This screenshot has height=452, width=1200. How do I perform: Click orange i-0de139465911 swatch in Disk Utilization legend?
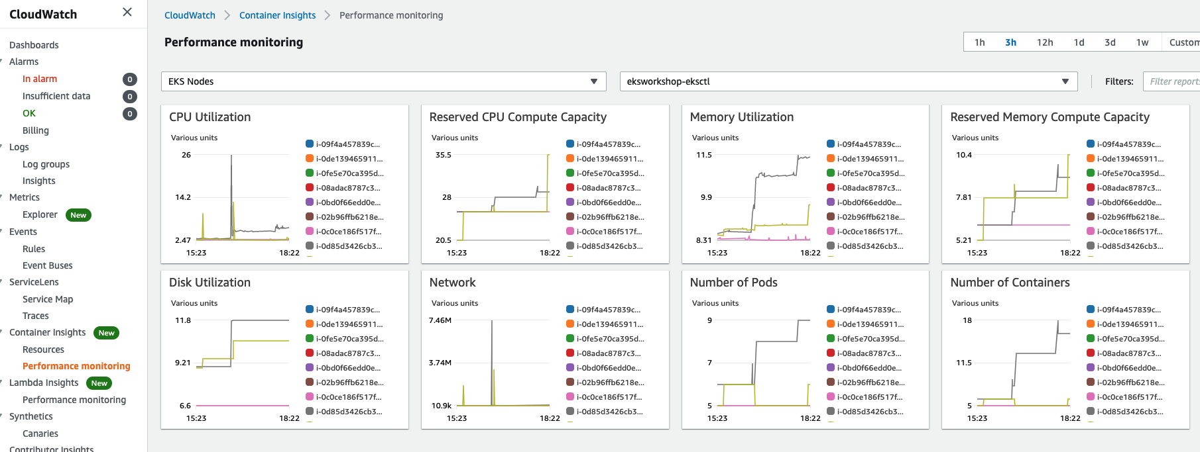[x=310, y=324]
